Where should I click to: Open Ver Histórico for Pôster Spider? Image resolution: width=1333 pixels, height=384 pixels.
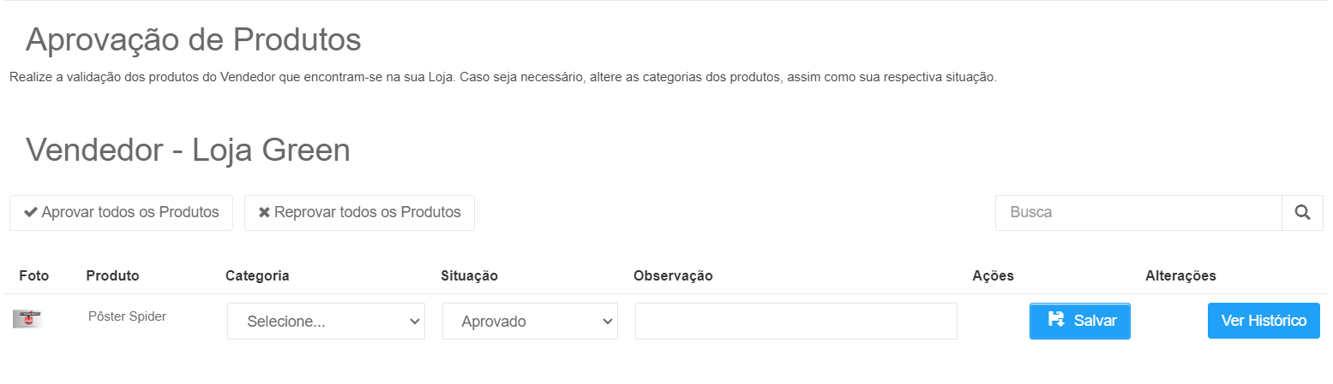pos(1264,321)
